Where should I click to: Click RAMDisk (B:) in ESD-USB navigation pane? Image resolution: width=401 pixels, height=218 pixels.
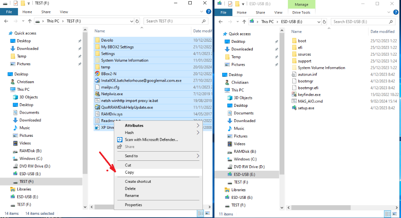click(244, 152)
